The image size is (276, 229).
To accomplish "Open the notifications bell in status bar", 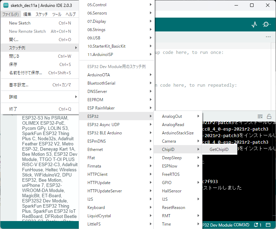I will pos(257,225).
